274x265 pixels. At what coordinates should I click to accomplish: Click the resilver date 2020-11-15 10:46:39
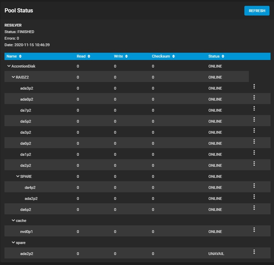tap(32, 45)
